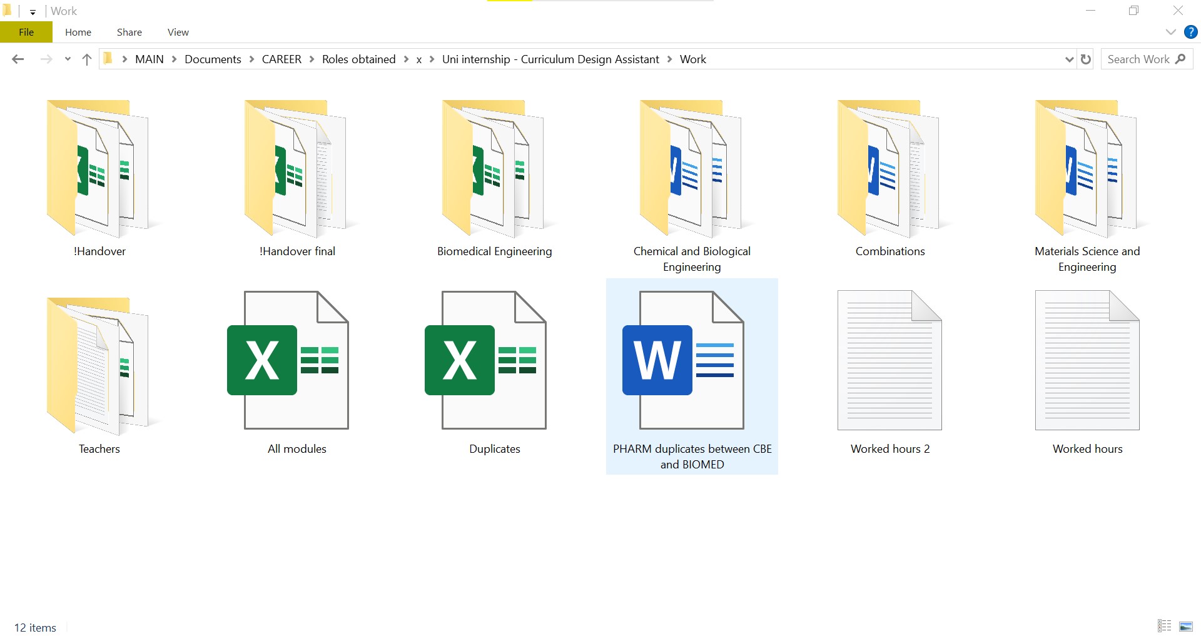Click the Worked hours 2 label
This screenshot has height=636, width=1201.
click(890, 449)
